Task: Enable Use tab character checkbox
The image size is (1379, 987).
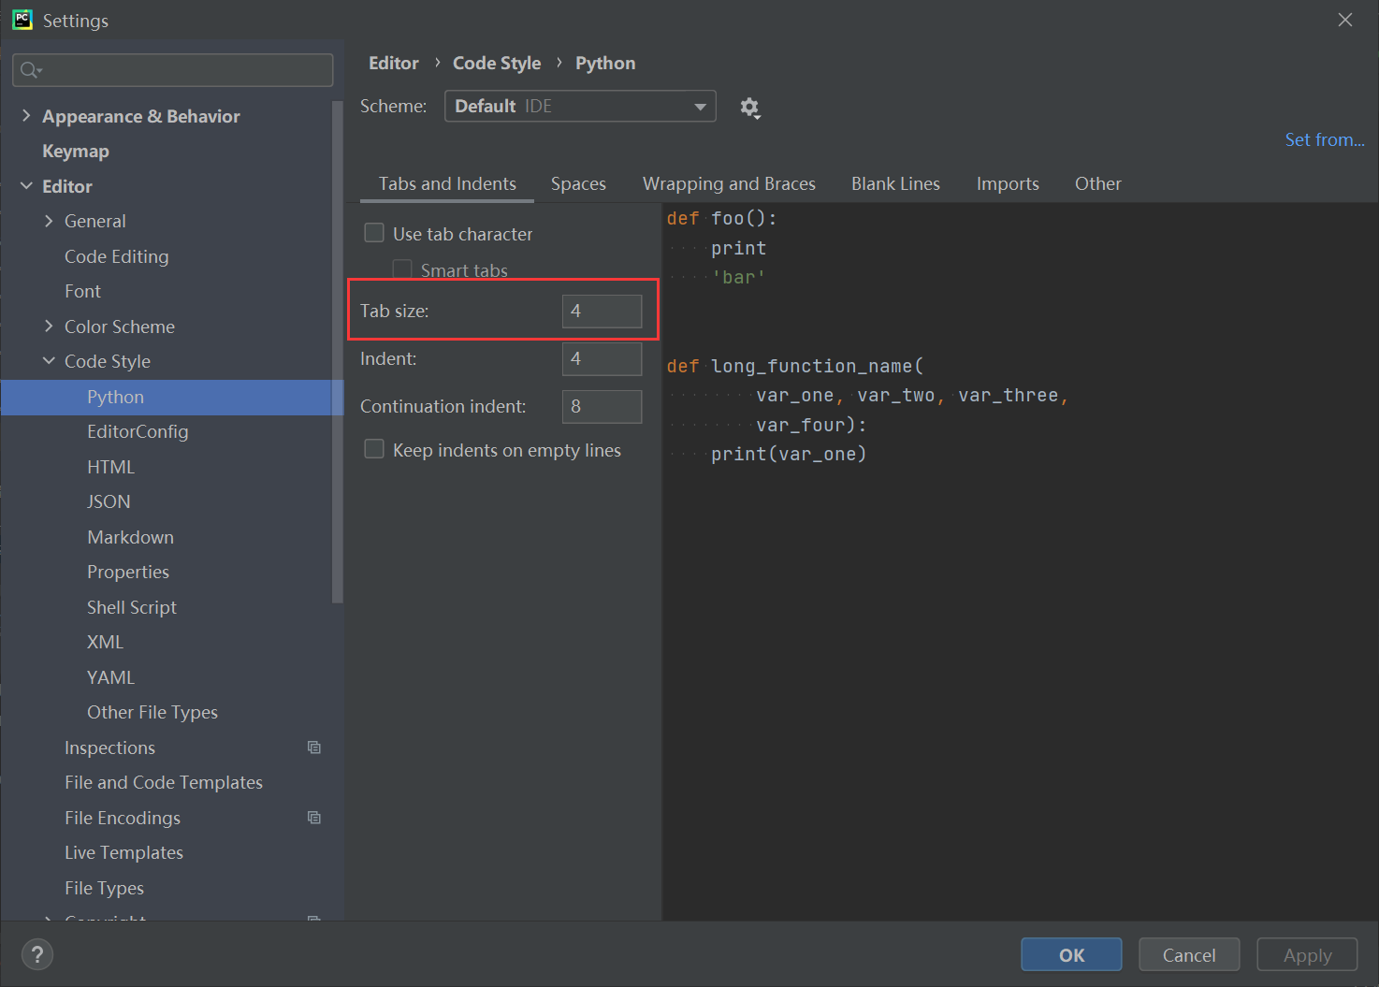Action: point(374,233)
